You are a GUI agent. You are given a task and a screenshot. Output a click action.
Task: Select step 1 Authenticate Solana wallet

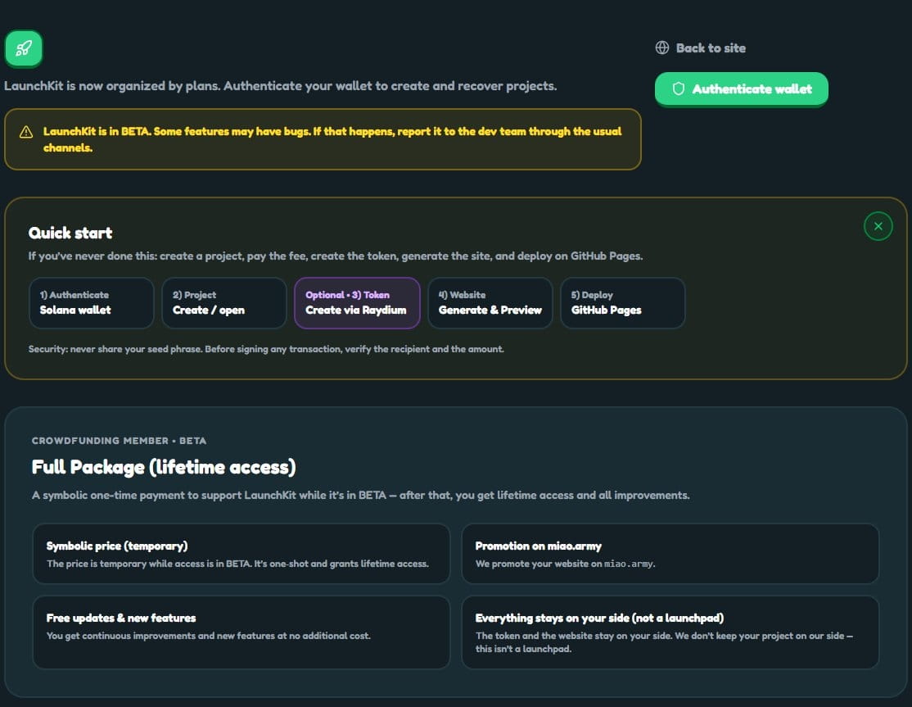tap(91, 302)
